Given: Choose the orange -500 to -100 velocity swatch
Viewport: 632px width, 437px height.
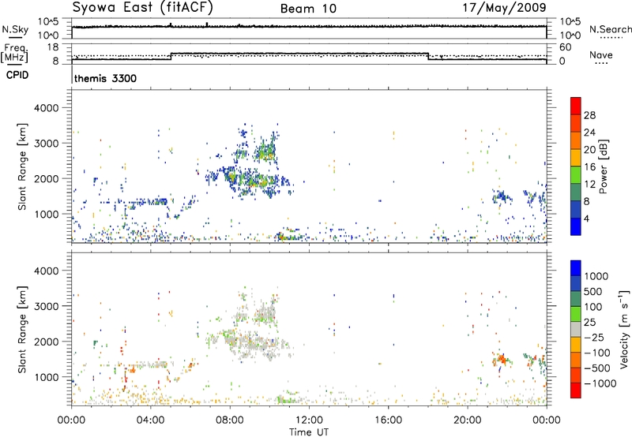Looking at the screenshot, I should (576, 360).
